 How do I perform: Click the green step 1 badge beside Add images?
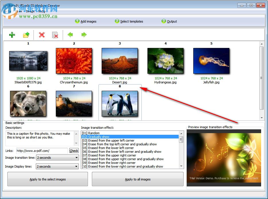point(77,21)
